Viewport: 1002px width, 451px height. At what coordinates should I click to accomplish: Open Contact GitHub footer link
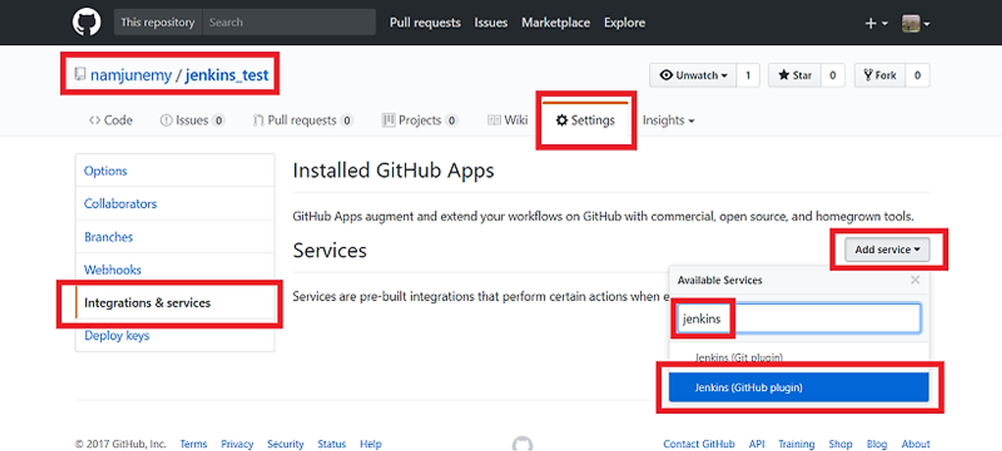click(x=699, y=444)
